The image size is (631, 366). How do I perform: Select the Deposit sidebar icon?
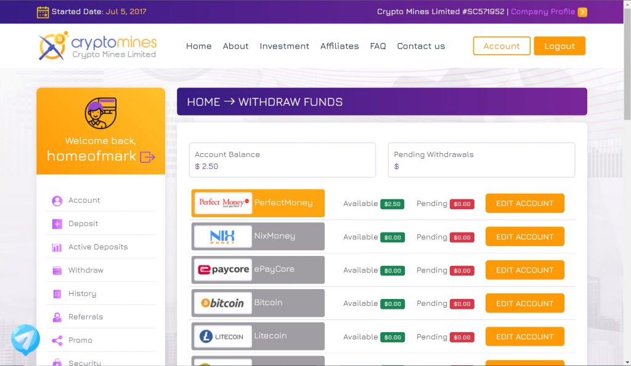(x=57, y=223)
